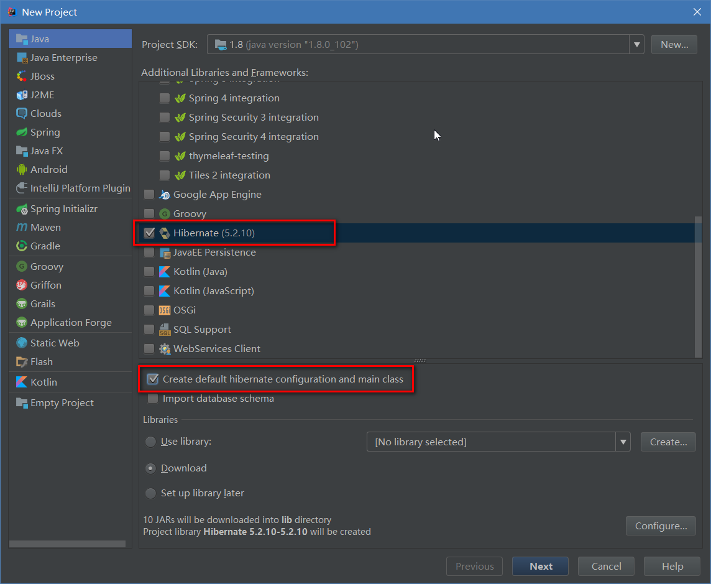Enable the Import database schema checkbox
The width and height of the screenshot is (711, 584).
[x=152, y=399]
